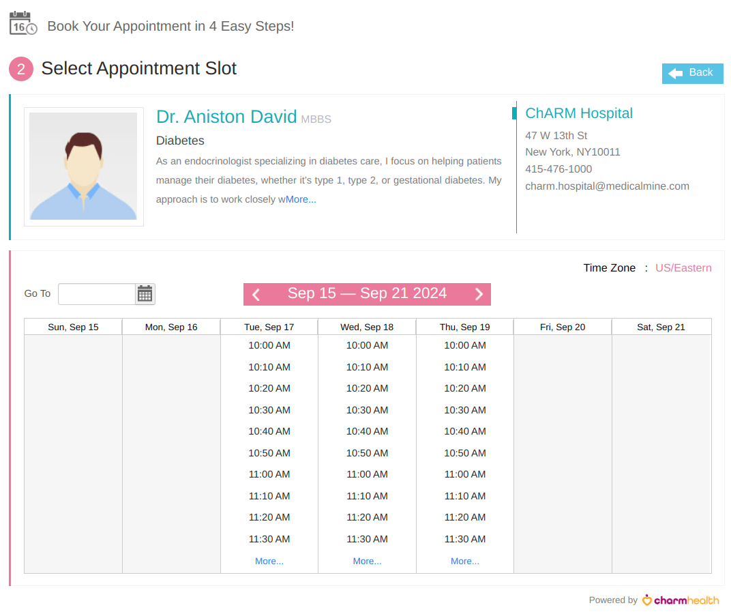Go to previous week using left arrow
The height and width of the screenshot is (614, 731).
(x=256, y=294)
